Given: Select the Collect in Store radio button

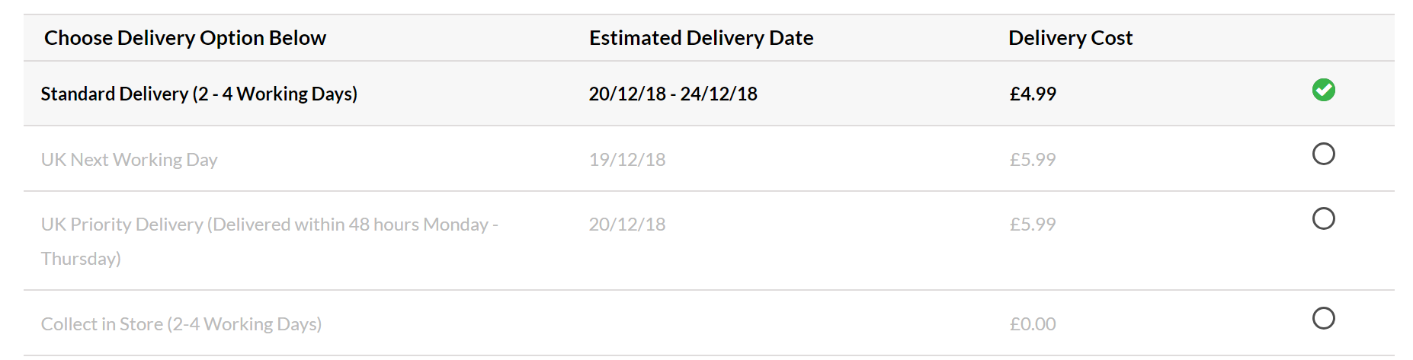Looking at the screenshot, I should tap(1323, 317).
